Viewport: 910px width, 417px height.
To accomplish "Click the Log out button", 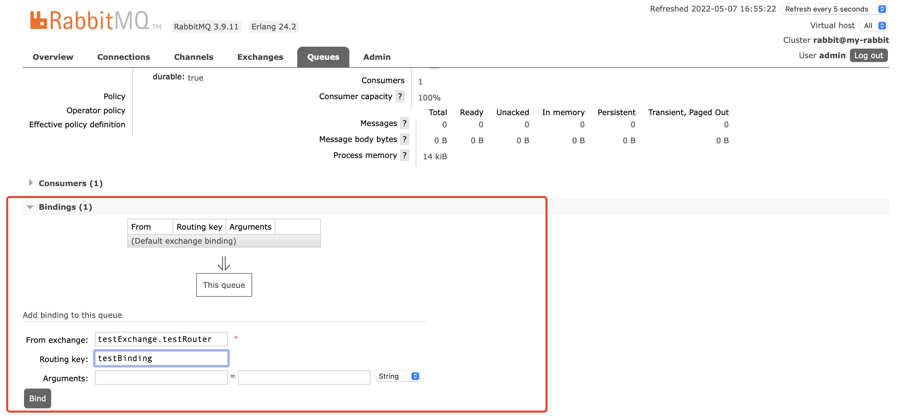I will pyautogui.click(x=868, y=55).
